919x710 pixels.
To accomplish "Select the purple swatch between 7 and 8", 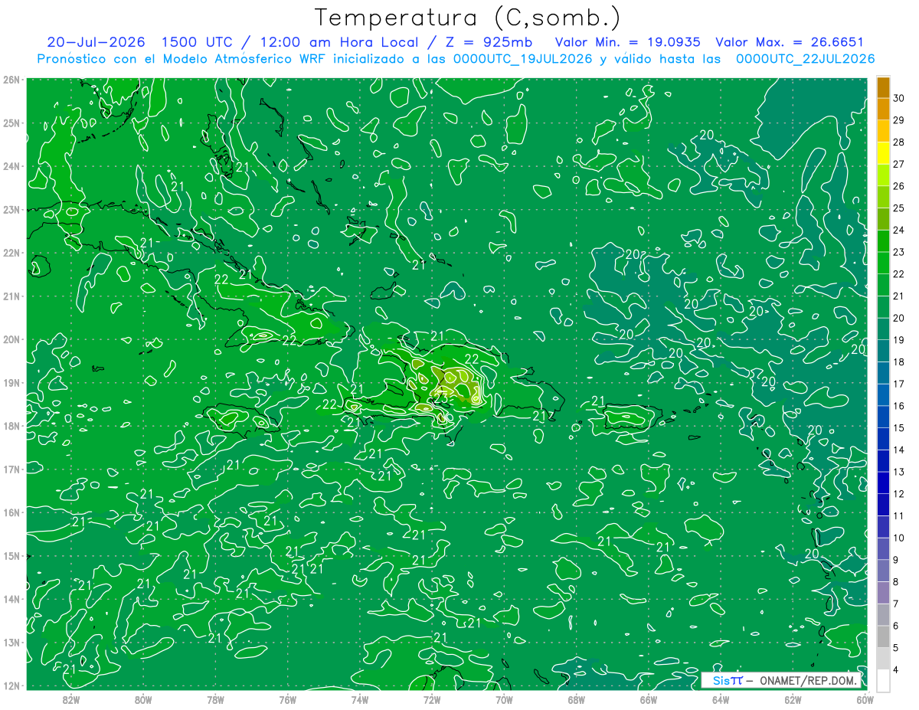I will click(x=883, y=593).
